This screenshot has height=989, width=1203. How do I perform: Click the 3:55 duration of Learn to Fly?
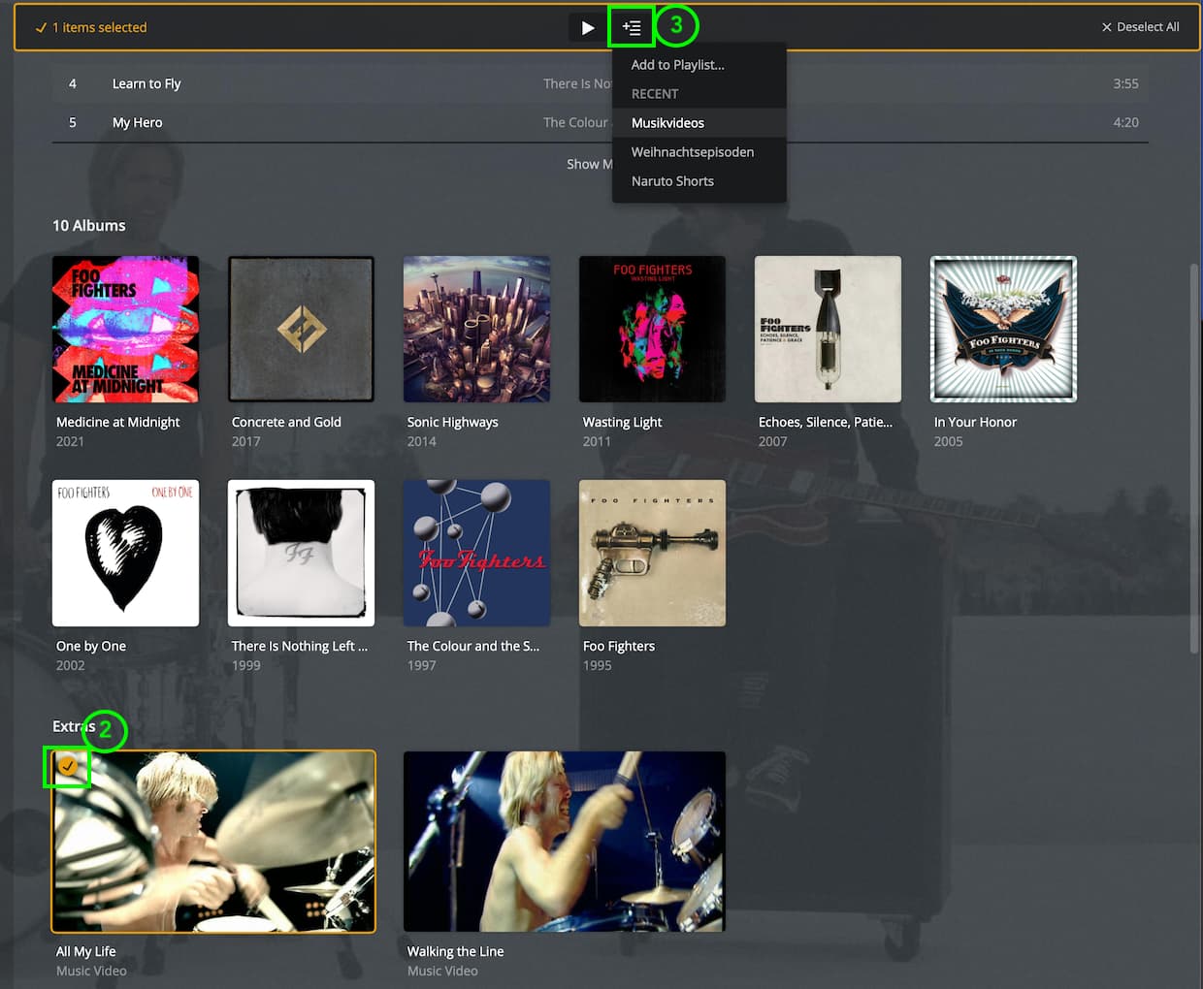(1125, 84)
